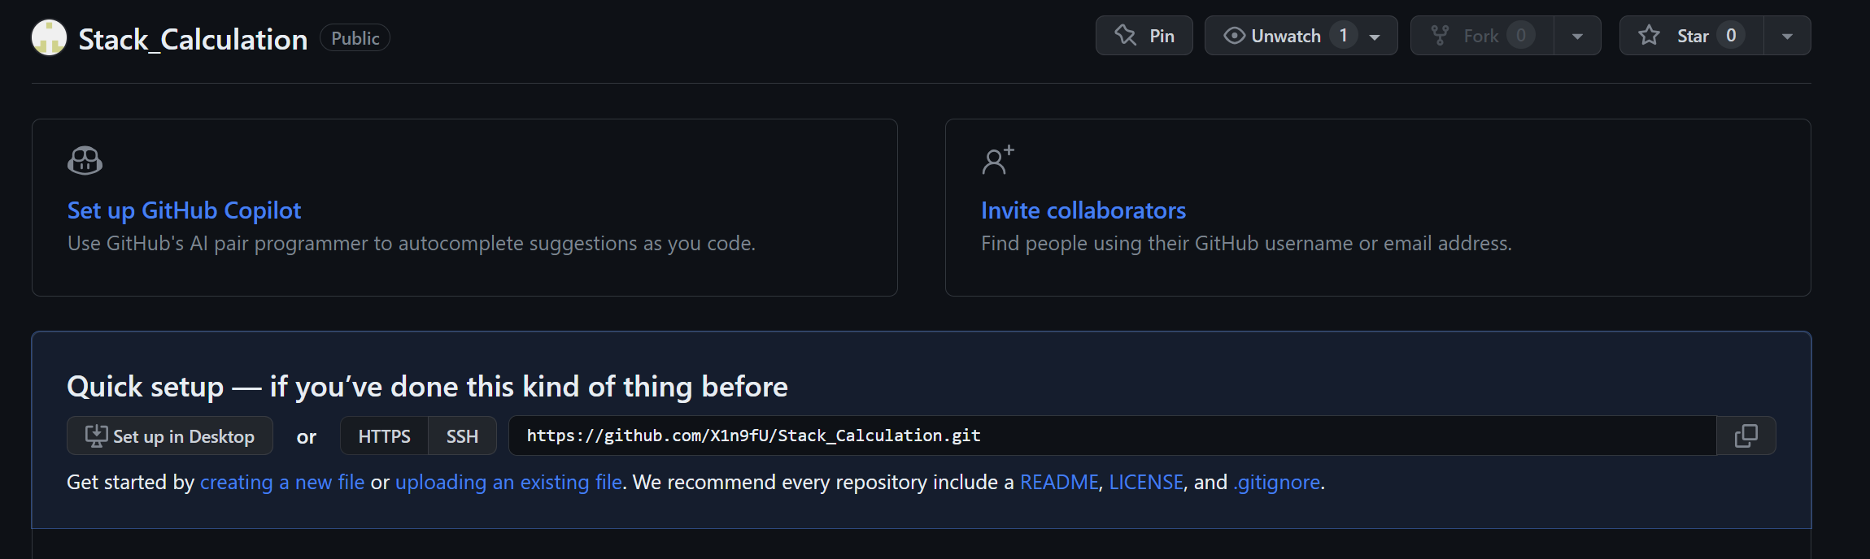
Task: Click the repository owner avatar
Action: pos(49,37)
